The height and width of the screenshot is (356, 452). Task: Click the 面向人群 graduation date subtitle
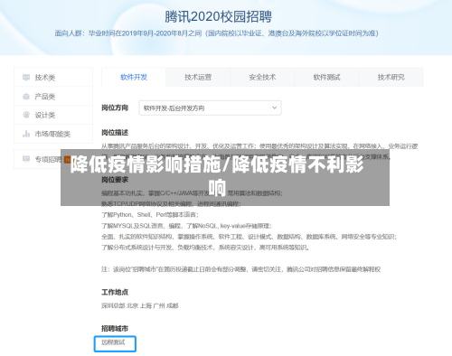pos(216,33)
